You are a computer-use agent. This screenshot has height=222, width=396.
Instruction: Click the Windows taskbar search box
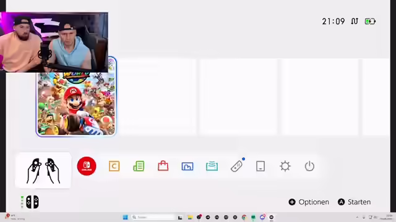pos(153,217)
